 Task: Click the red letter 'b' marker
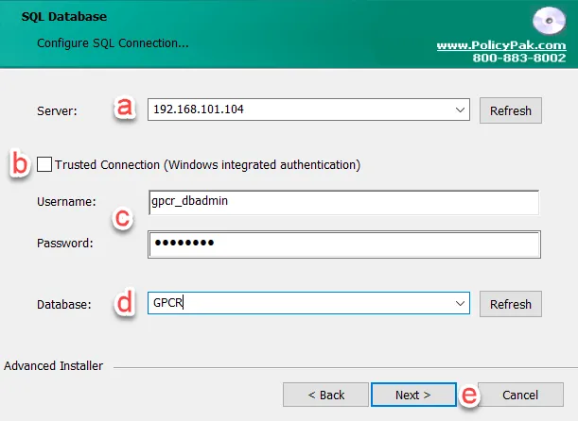[19, 163]
